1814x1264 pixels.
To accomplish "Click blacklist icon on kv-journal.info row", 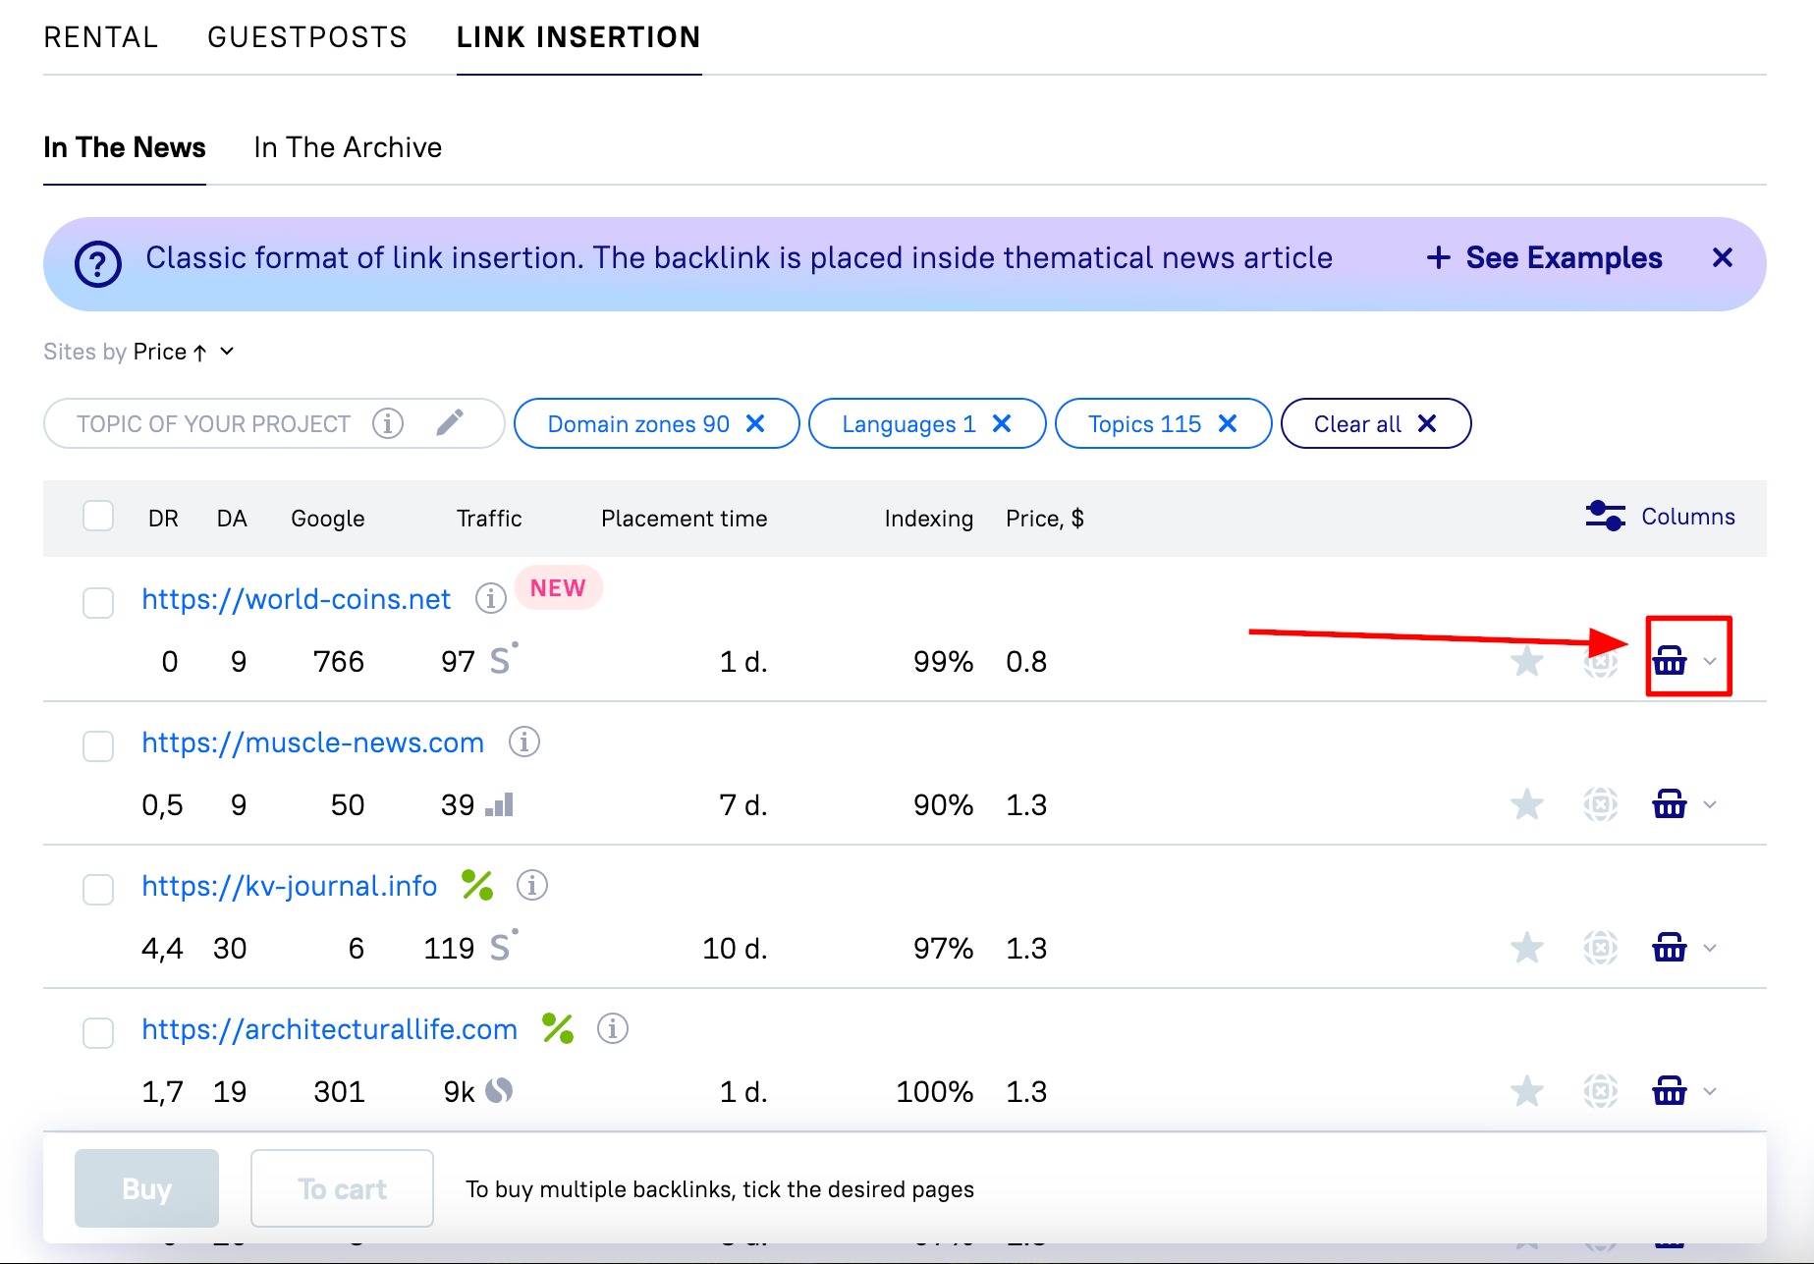I will coord(1601,948).
